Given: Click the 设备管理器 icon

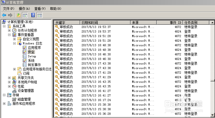Looking at the screenshot, I should (x=14, y=91).
